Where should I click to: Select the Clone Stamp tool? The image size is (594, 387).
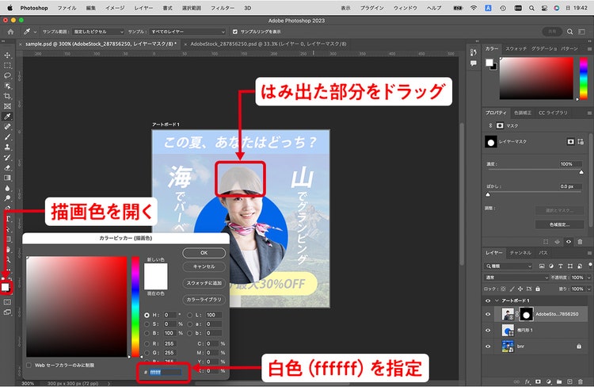point(7,148)
